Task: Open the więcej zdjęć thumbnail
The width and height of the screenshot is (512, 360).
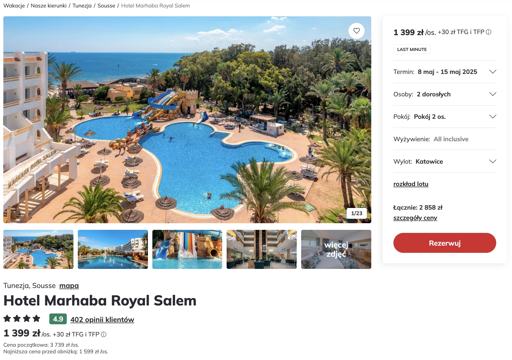Action: (336, 249)
